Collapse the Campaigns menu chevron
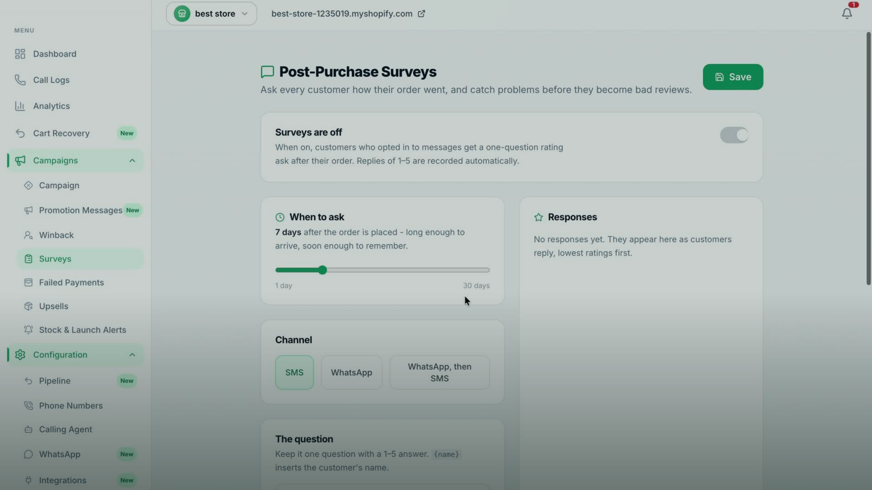The width and height of the screenshot is (872, 490). [x=132, y=161]
